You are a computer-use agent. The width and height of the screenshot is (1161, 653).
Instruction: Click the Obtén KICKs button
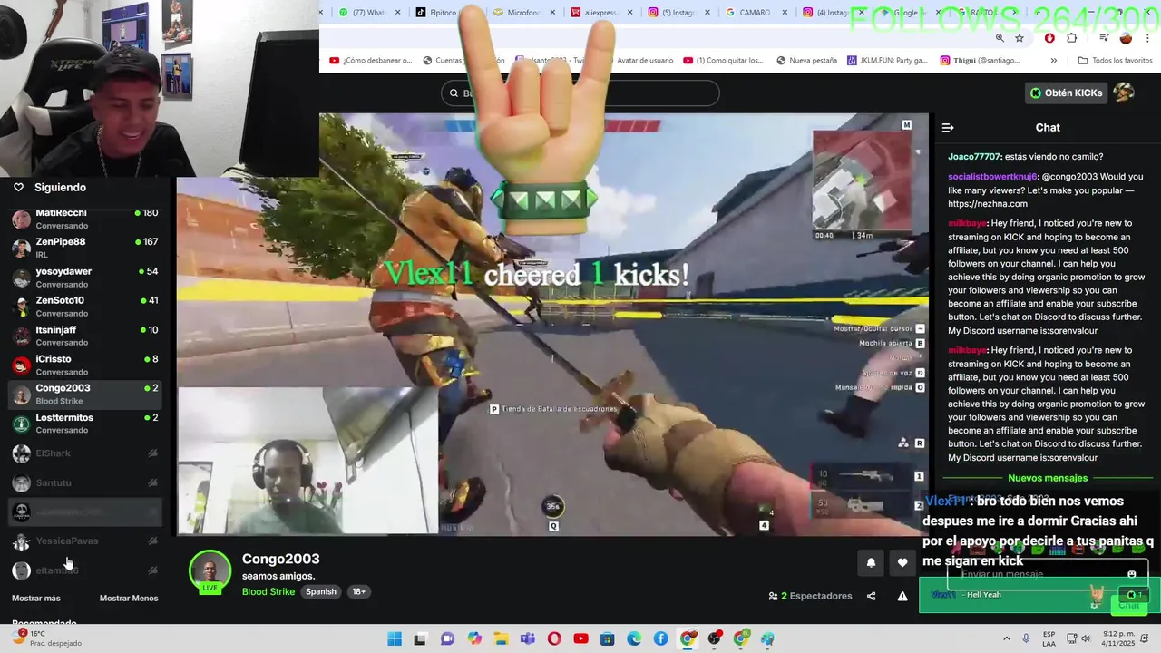pyautogui.click(x=1067, y=93)
